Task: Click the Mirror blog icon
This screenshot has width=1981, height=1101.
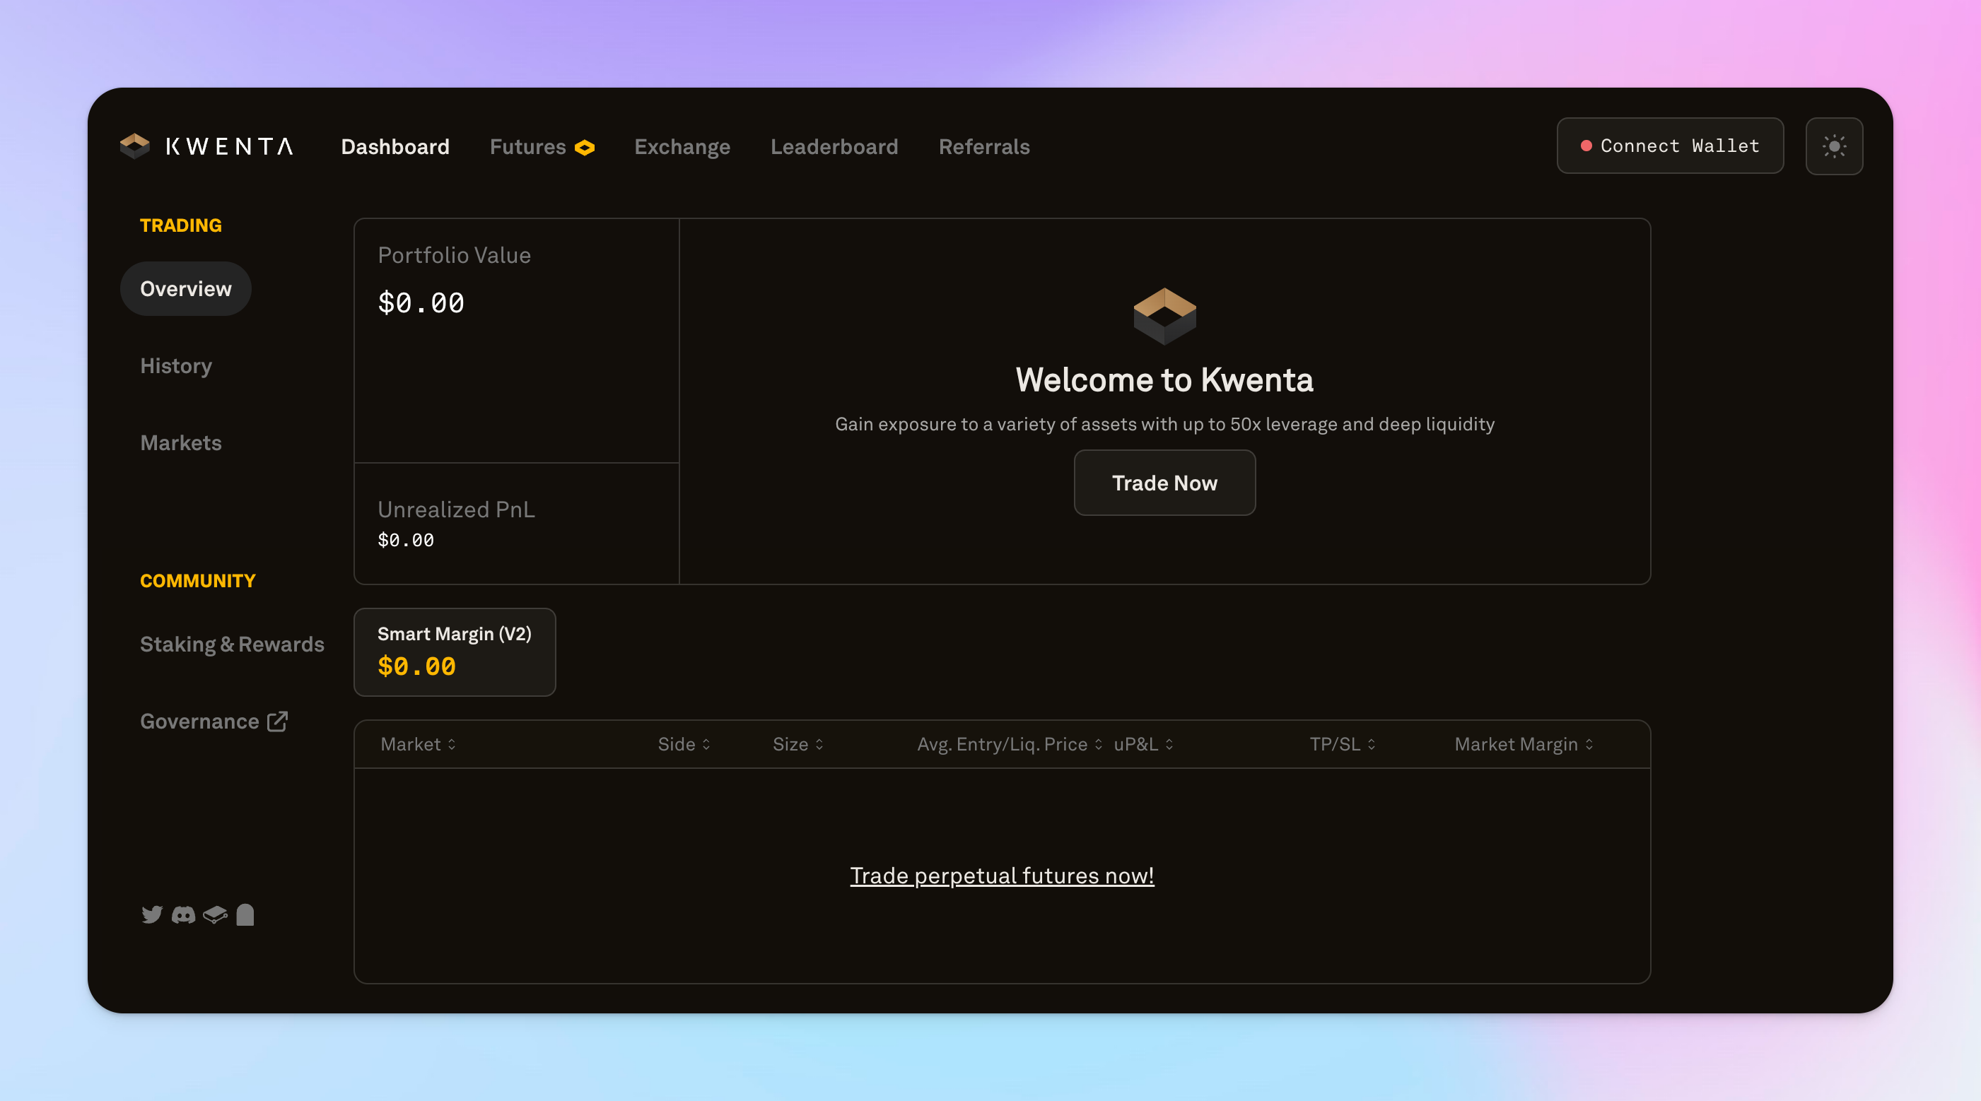Action: click(245, 914)
